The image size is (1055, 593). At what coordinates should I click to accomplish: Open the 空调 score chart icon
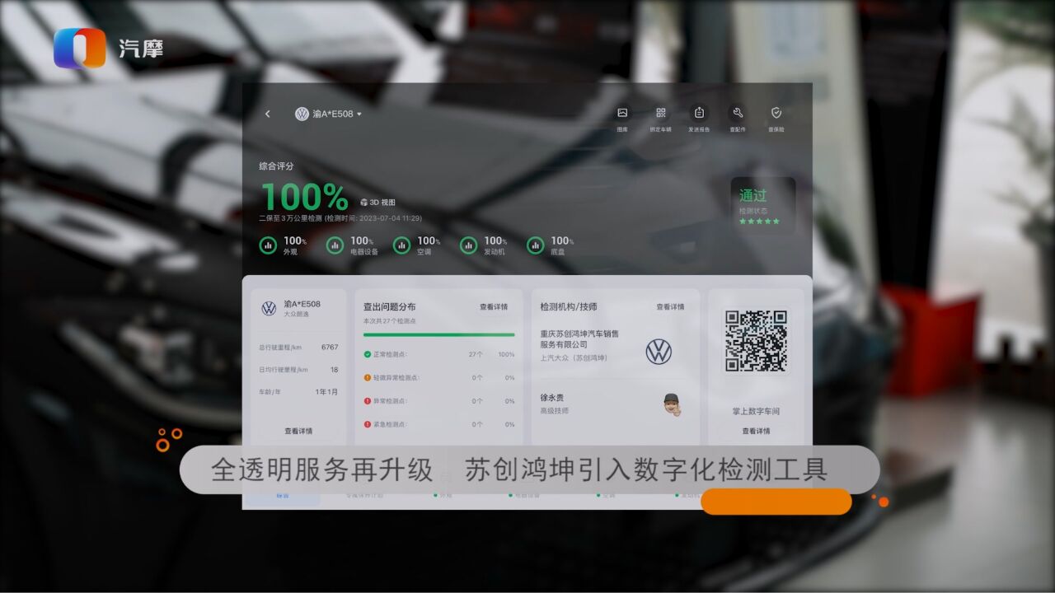point(401,245)
